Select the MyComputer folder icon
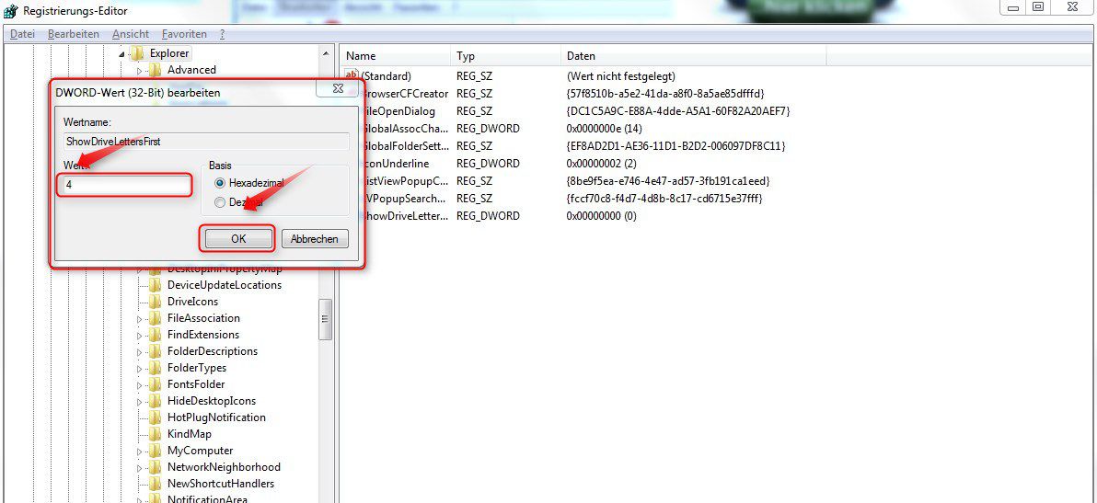The height and width of the screenshot is (503, 1097). 156,451
